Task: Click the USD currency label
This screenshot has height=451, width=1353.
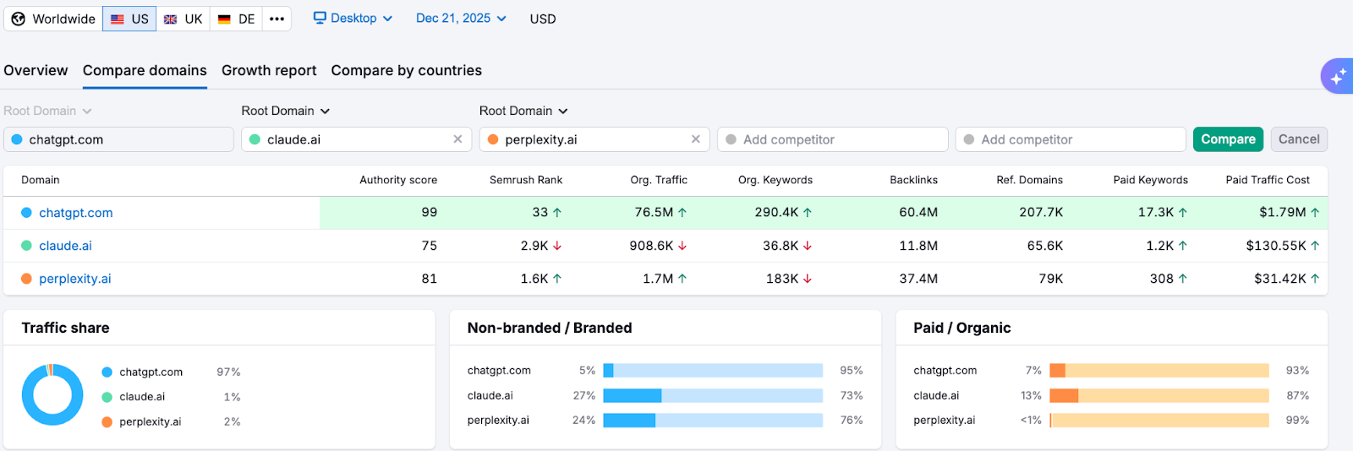Action: [x=543, y=19]
